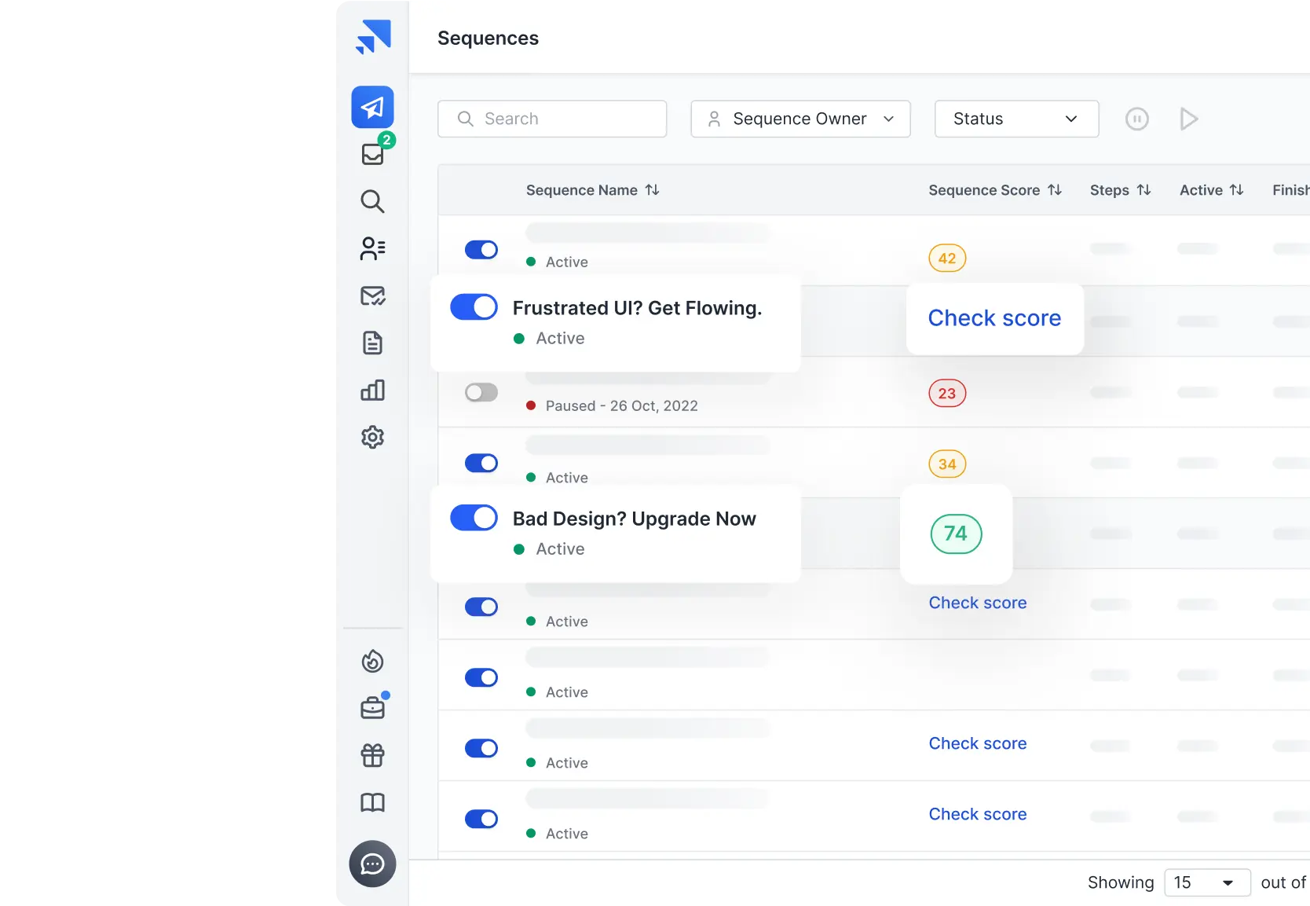Select the search magnifier in sidebar

pos(372,202)
